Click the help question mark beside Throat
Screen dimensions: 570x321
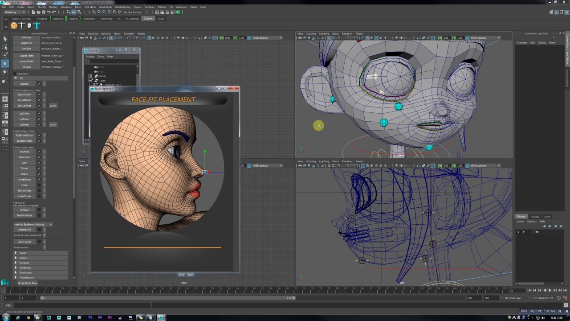click(x=44, y=168)
